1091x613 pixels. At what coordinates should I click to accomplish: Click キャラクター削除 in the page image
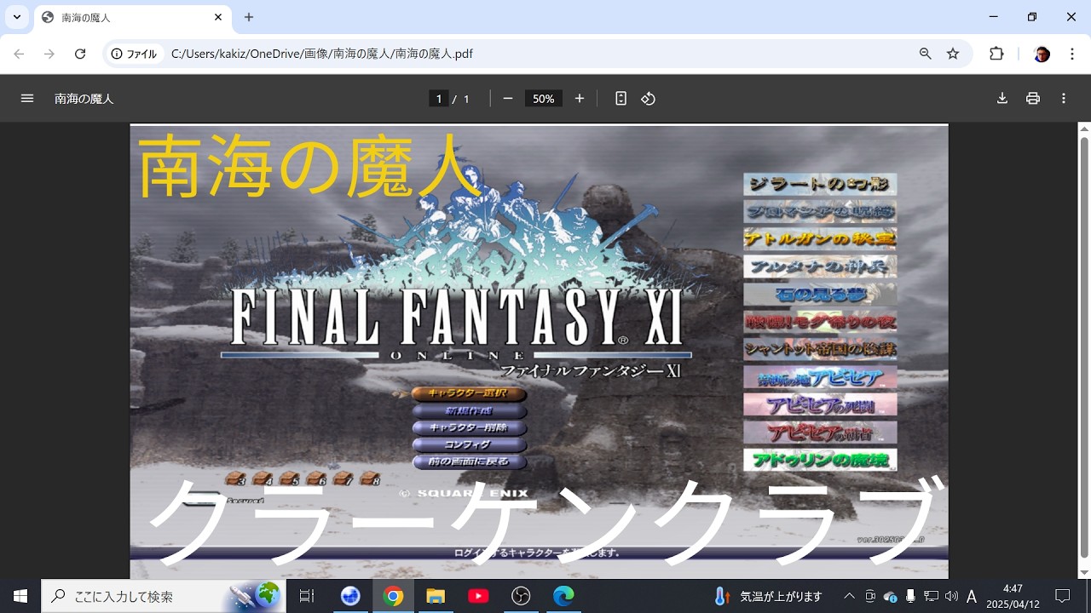pos(469,428)
